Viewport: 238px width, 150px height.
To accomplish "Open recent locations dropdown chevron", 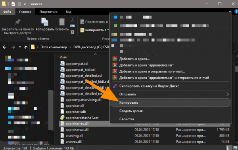I will pyautogui.click(x=20, y=47).
